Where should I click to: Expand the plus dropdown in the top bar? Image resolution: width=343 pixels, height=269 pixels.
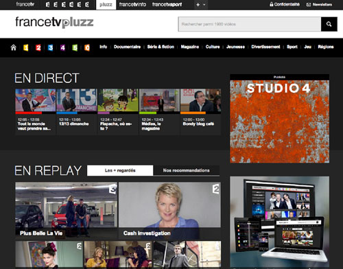[x=201, y=5]
